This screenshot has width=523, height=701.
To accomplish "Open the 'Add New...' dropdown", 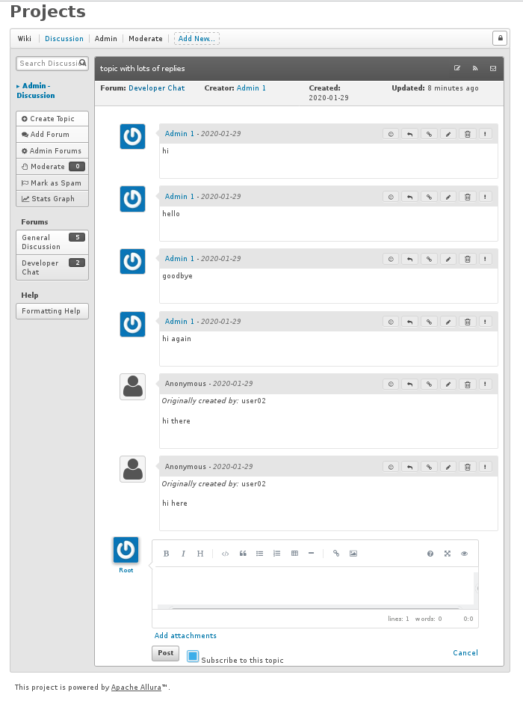I will 196,38.
